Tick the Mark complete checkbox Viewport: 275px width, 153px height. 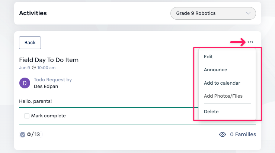27,116
